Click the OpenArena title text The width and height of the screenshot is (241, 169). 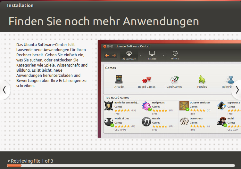(196, 118)
